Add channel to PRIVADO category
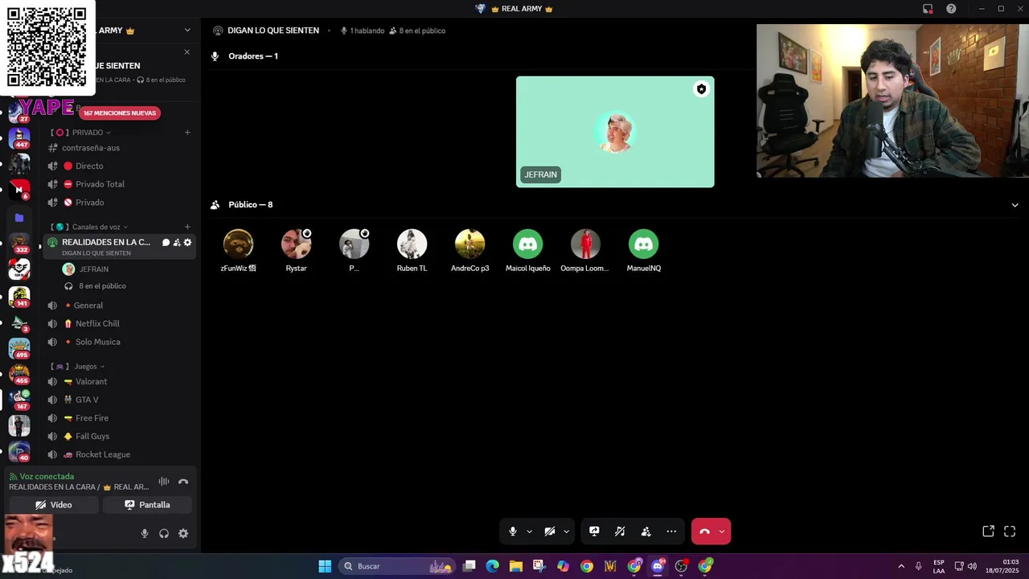Image resolution: width=1029 pixels, height=579 pixels. point(187,133)
